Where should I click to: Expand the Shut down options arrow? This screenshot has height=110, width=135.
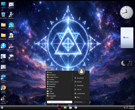pos(84,102)
